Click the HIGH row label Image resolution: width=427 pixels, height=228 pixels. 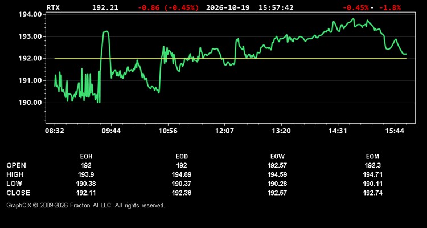point(15,174)
